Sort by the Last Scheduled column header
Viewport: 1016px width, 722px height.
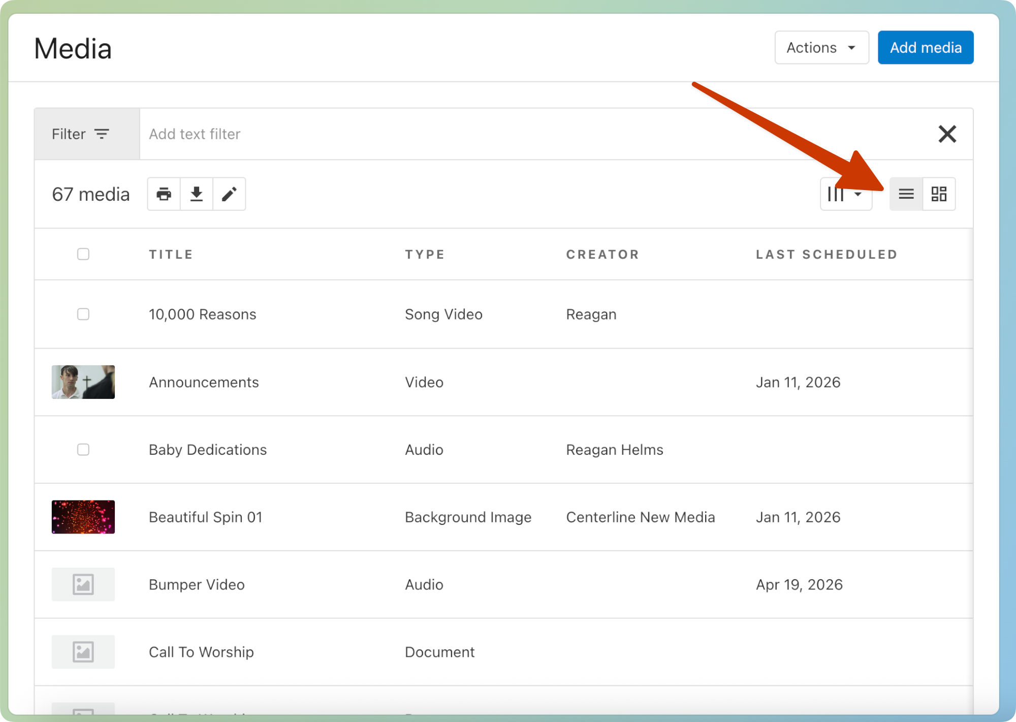(826, 255)
